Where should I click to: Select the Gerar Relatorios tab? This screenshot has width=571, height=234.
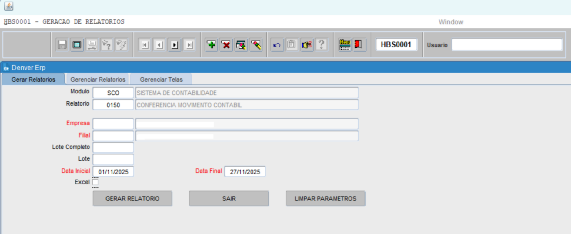tap(33, 80)
